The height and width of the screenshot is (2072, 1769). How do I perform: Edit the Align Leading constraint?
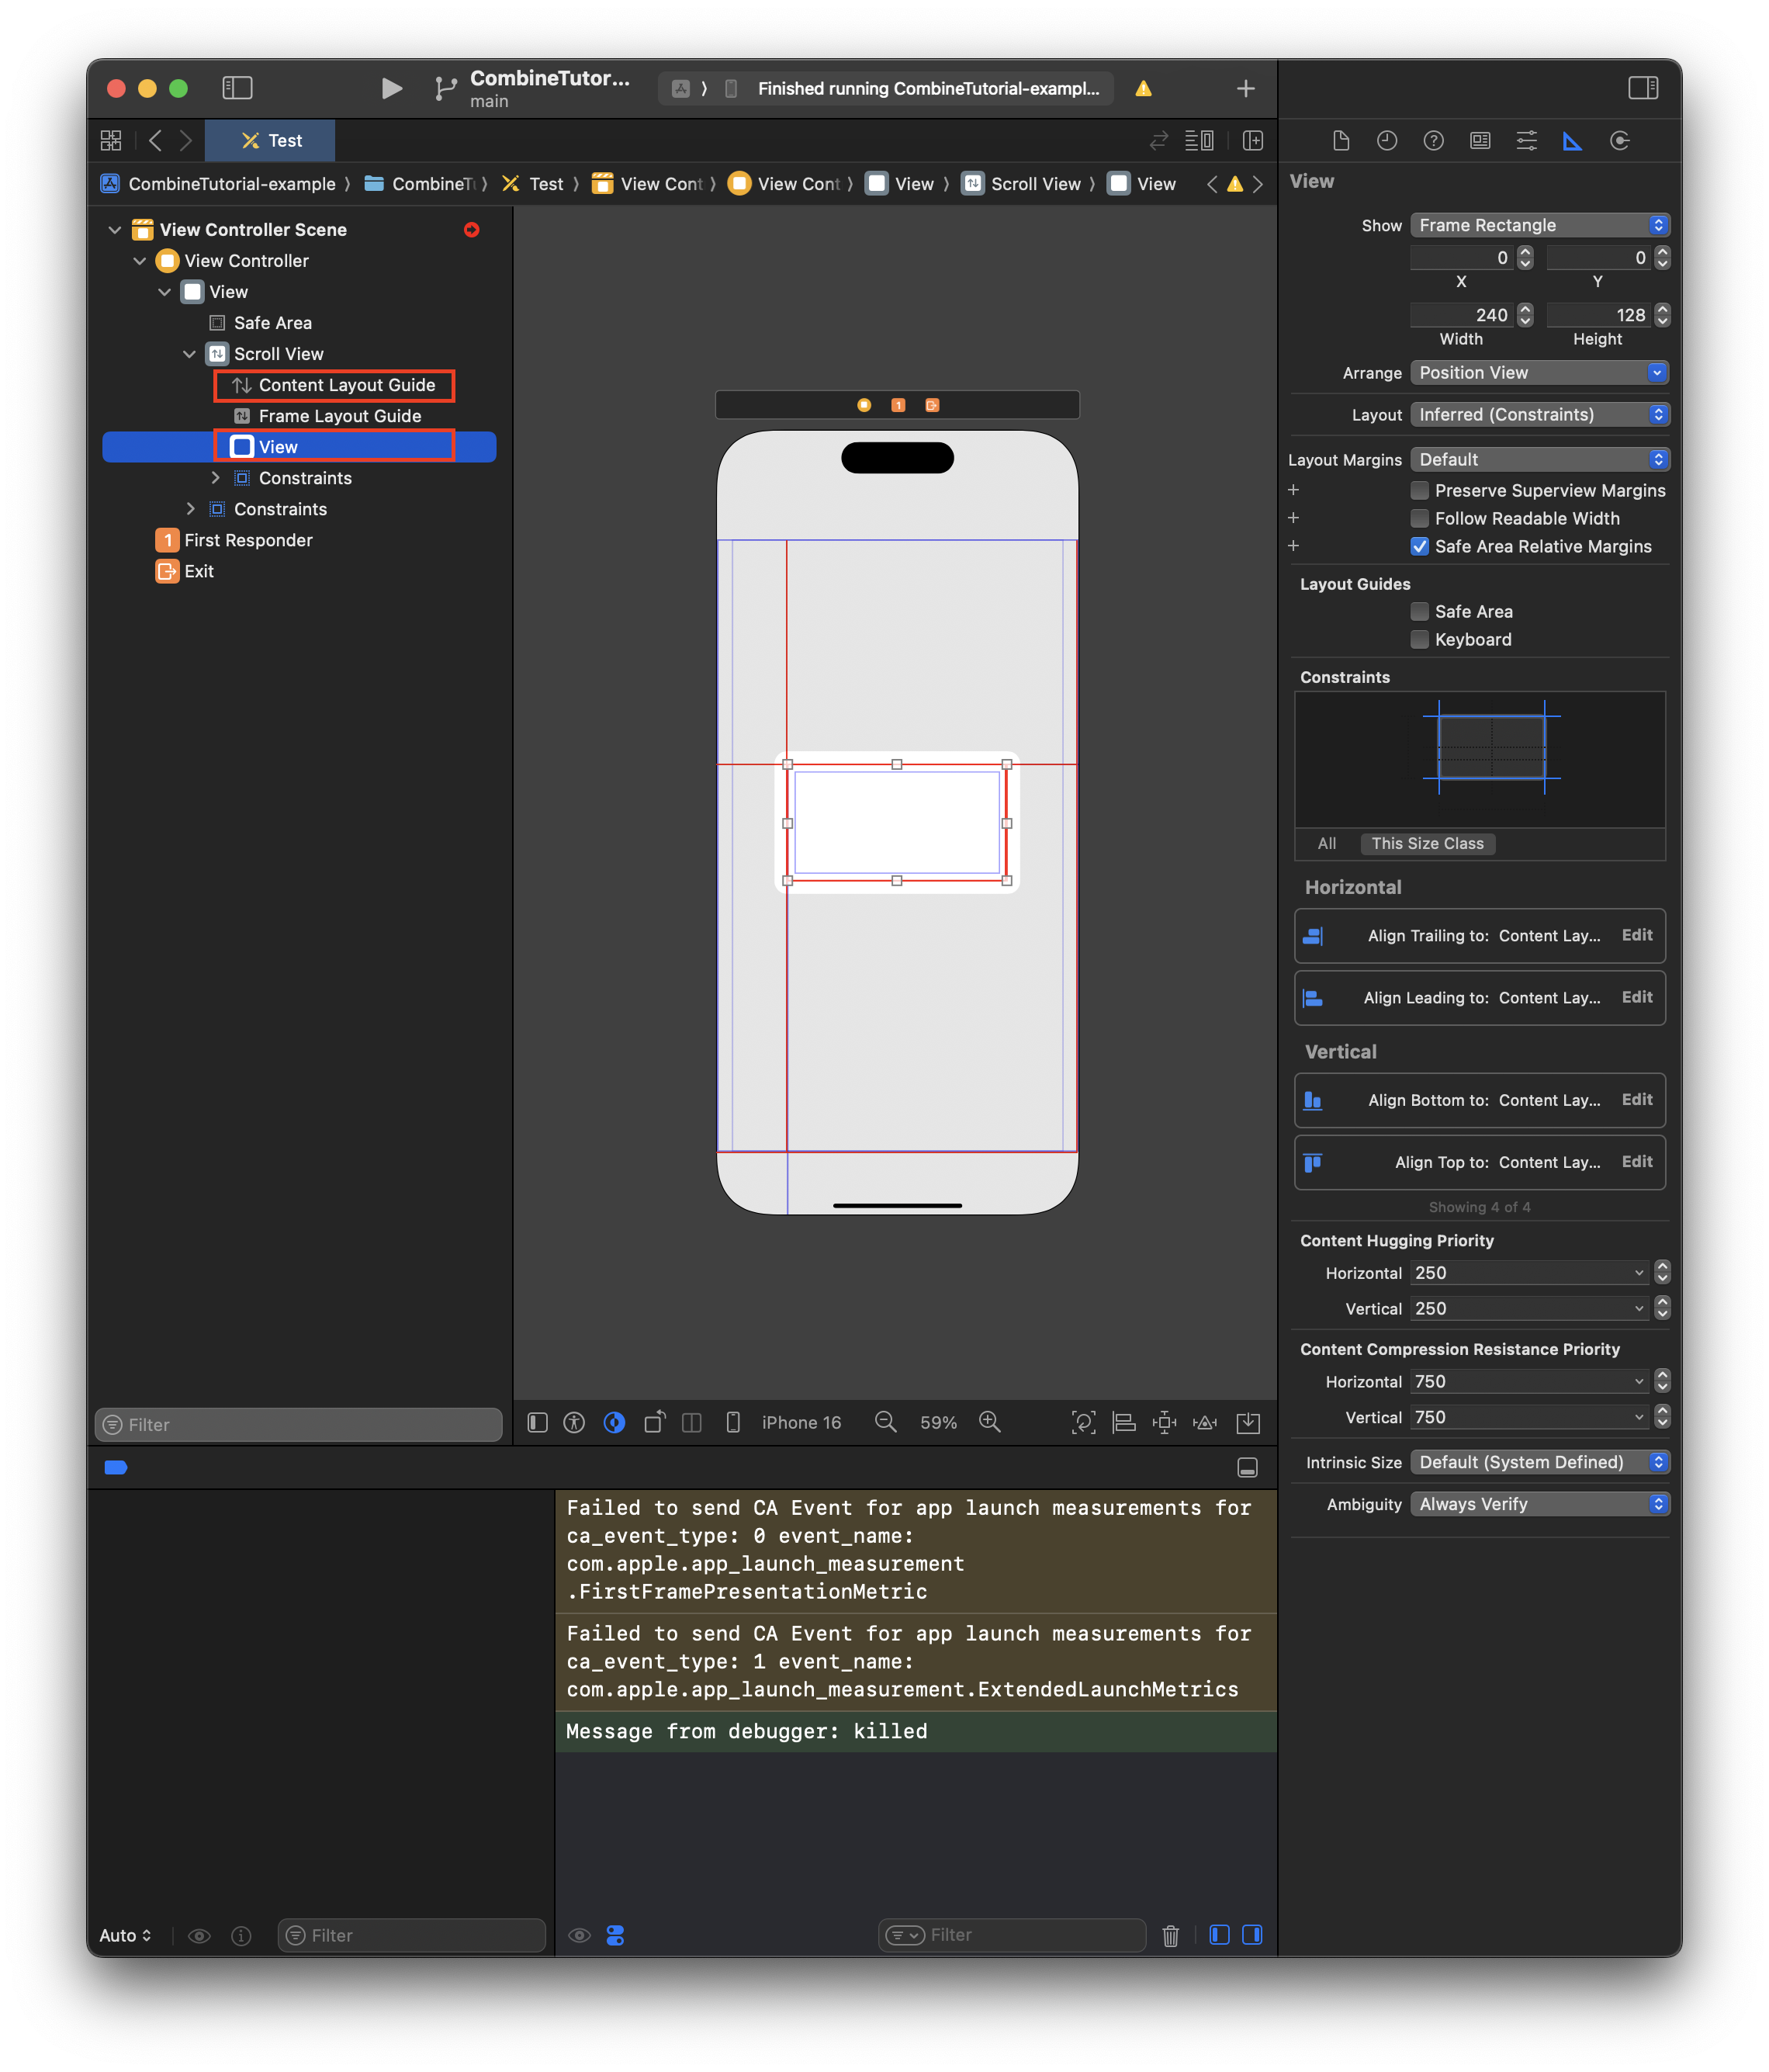click(1636, 997)
